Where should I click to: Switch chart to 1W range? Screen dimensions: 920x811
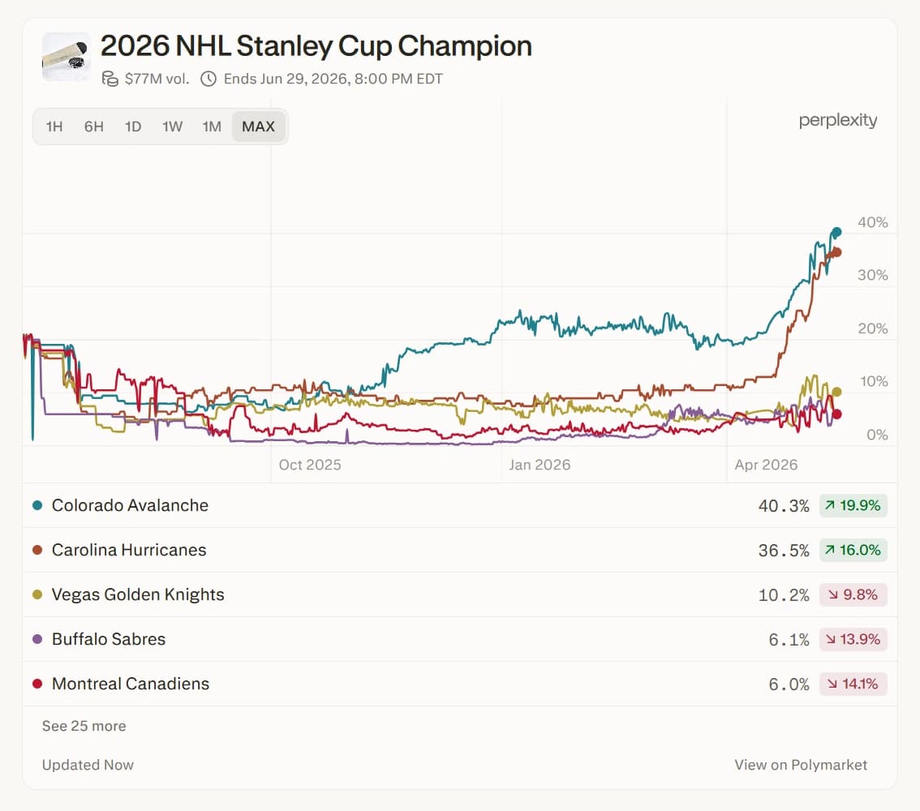(173, 127)
